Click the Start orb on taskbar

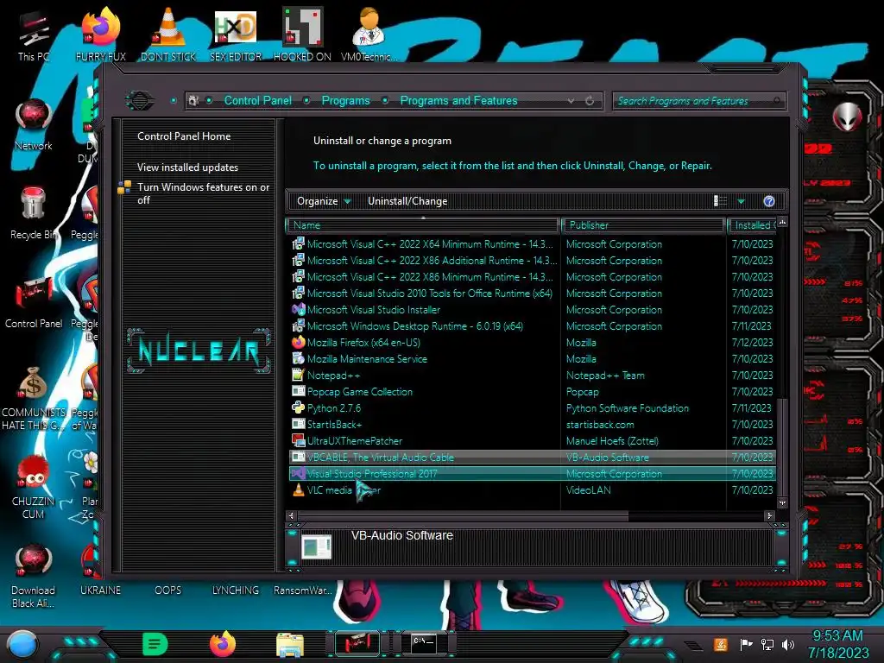pyautogui.click(x=22, y=644)
